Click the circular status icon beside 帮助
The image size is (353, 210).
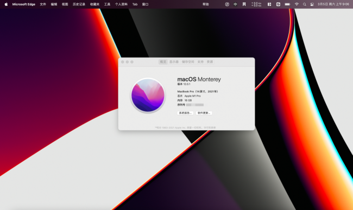point(227,4)
